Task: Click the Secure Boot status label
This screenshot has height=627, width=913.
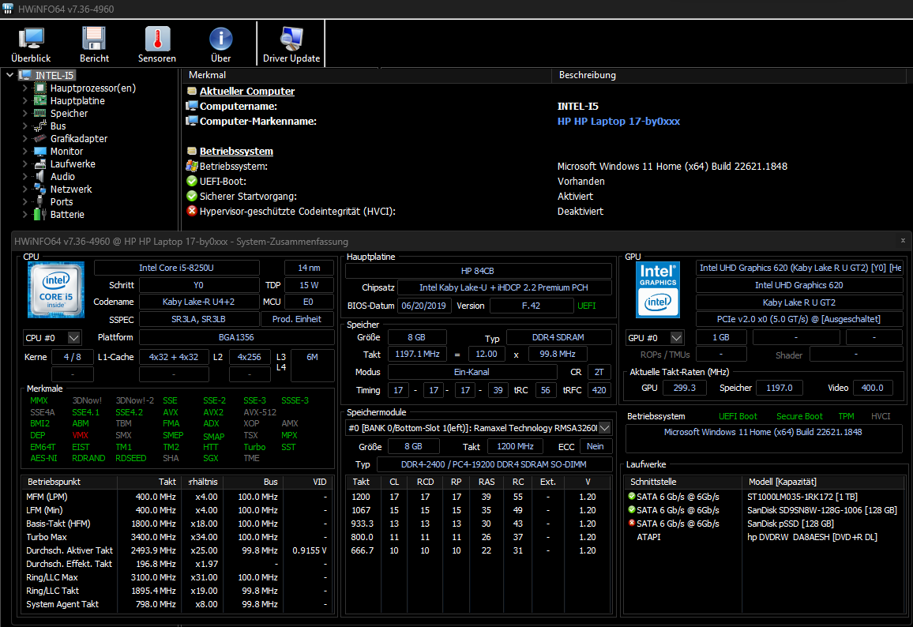Action: point(799,416)
